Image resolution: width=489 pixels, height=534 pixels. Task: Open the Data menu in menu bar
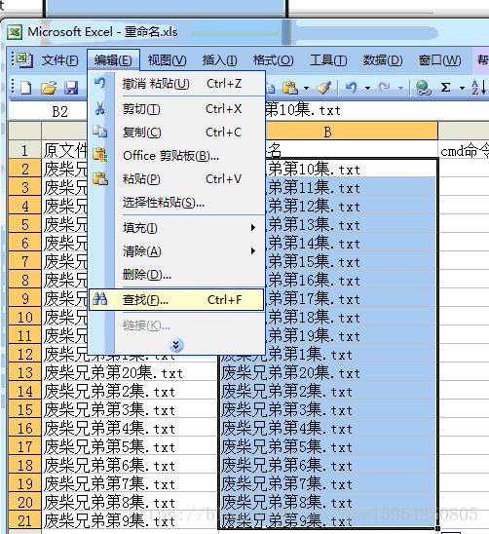[383, 60]
